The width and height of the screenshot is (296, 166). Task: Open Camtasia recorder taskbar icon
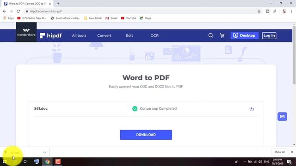[x=58, y=162]
